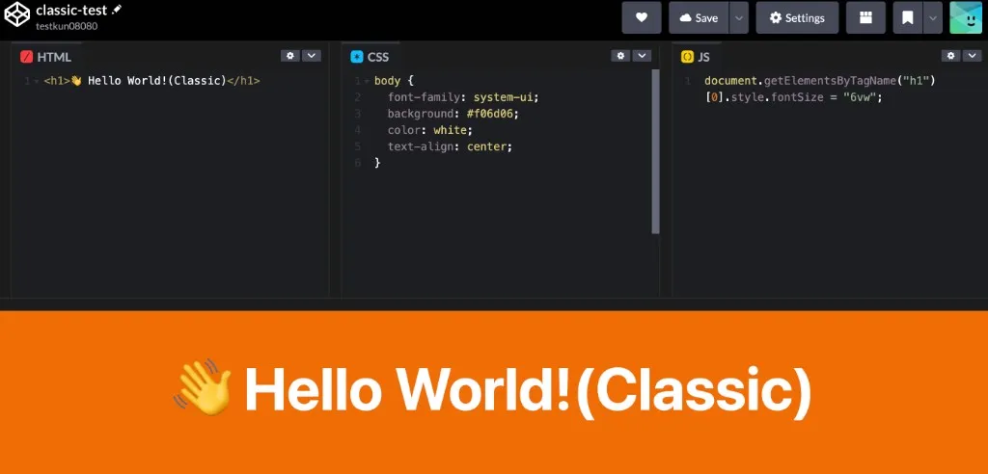The width and height of the screenshot is (988, 474).
Task: Open pen Settings
Action: click(x=797, y=17)
